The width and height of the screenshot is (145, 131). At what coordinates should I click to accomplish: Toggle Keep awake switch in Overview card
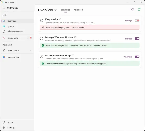pyautogui.click(x=137, y=20)
